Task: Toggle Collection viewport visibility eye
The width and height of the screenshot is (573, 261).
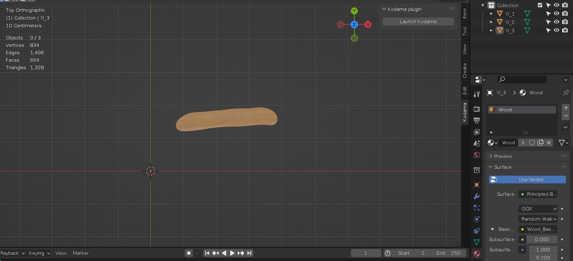Action: [557, 5]
